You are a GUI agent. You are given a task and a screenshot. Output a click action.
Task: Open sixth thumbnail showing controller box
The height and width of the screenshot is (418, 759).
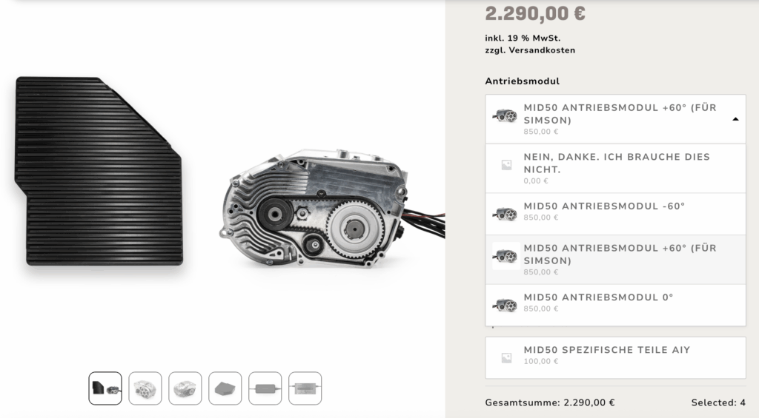305,388
